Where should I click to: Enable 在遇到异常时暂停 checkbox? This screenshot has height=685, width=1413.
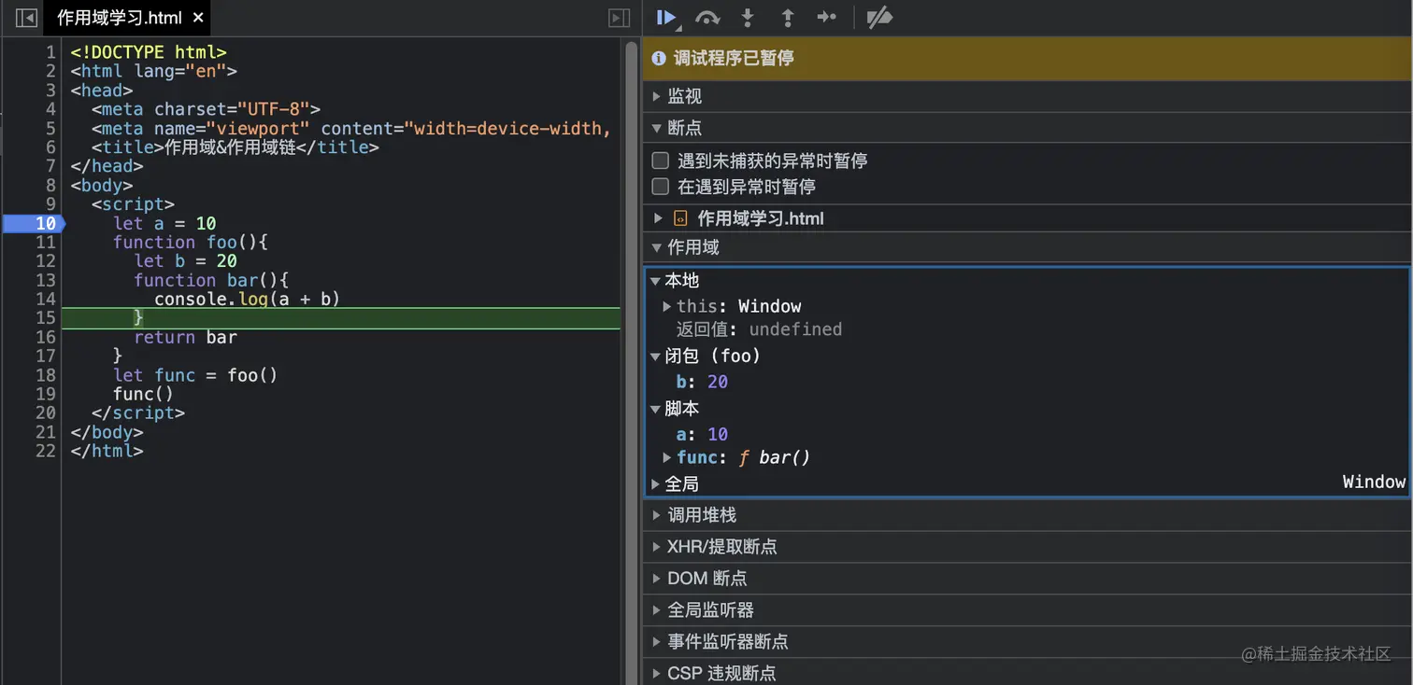click(661, 187)
